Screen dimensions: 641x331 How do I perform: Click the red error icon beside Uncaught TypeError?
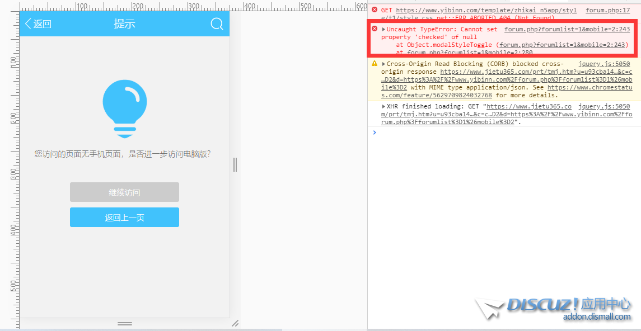pyautogui.click(x=375, y=29)
